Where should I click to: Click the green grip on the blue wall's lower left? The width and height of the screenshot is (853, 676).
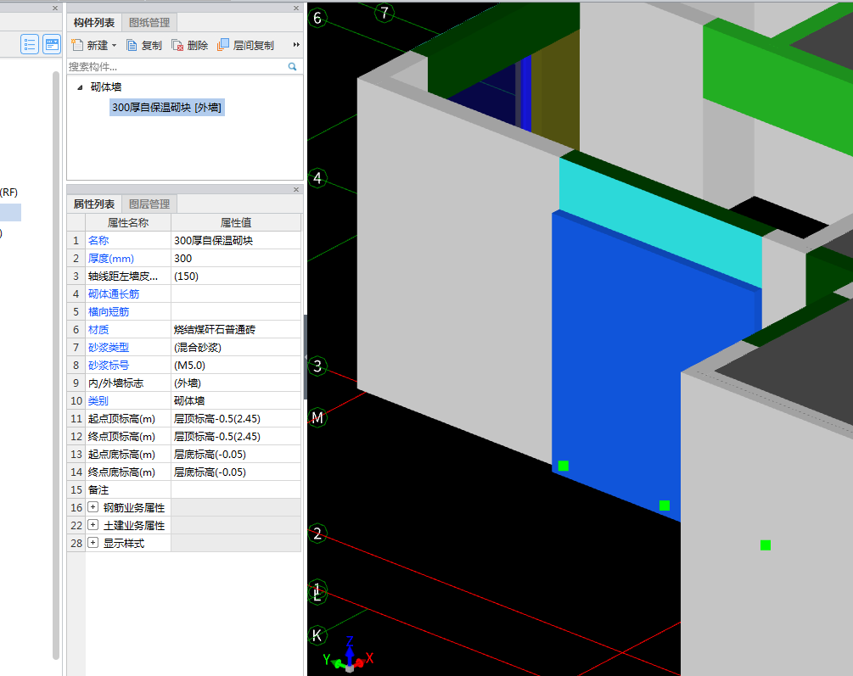tap(564, 466)
